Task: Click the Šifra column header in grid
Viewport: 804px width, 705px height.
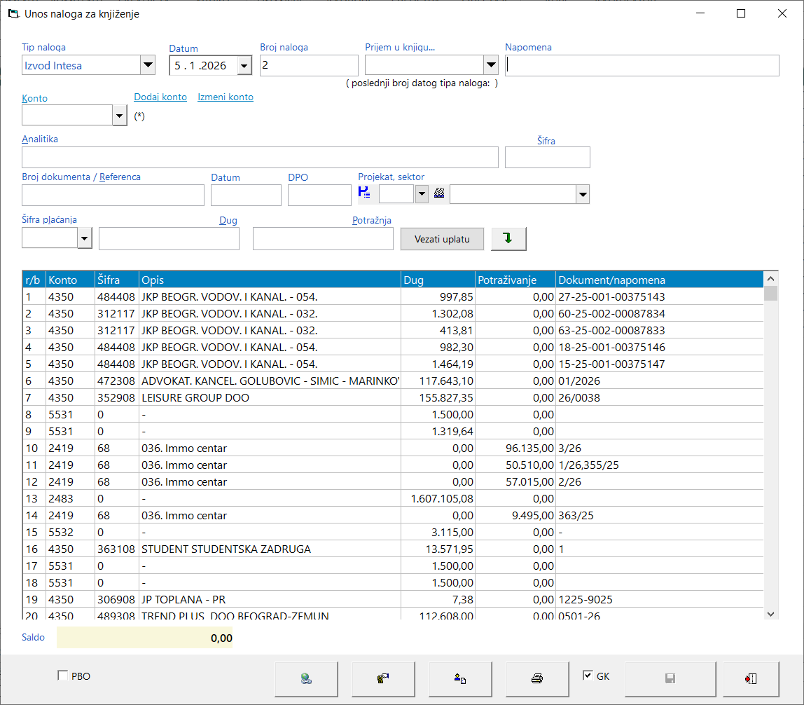Action: pos(117,280)
